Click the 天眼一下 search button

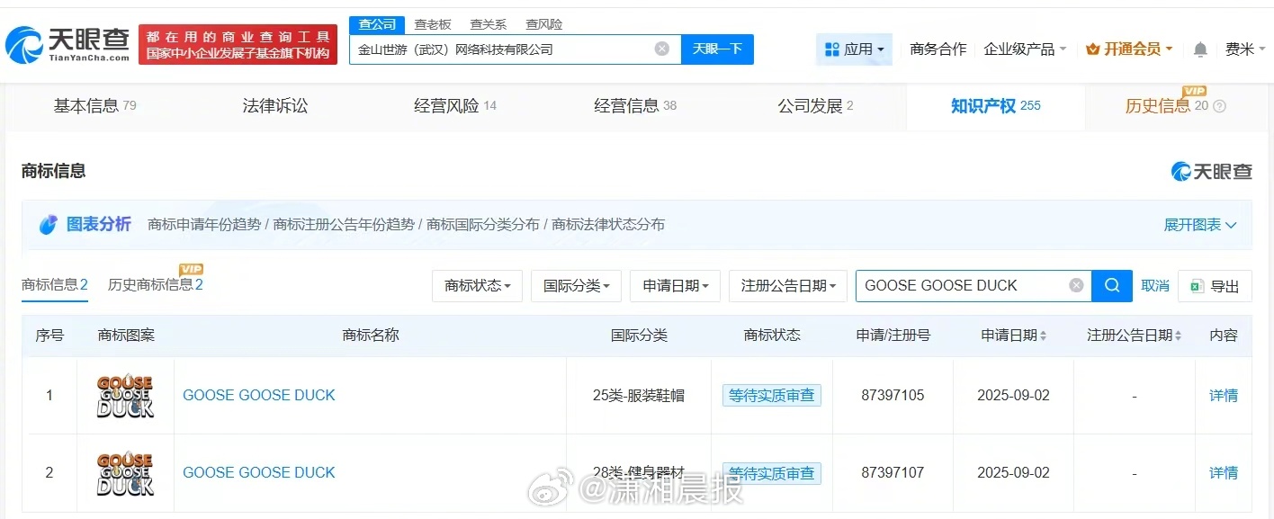point(717,49)
